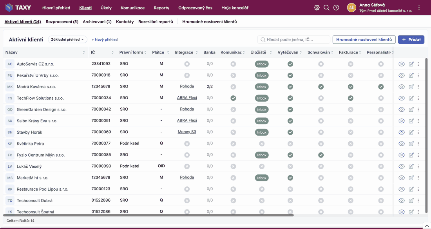View AutoServis CZ s.r.o. with eye icon
Screen dimensions: 431x229
402,64
